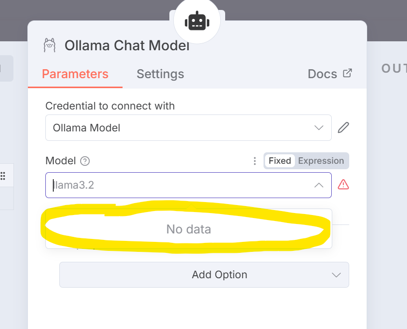Click the OUTPUT panel header label
Screen dimensions: 407x329
(394, 69)
